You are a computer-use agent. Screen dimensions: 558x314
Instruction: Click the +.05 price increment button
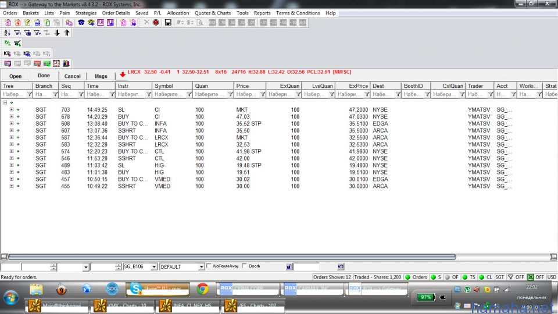(x=283, y=23)
